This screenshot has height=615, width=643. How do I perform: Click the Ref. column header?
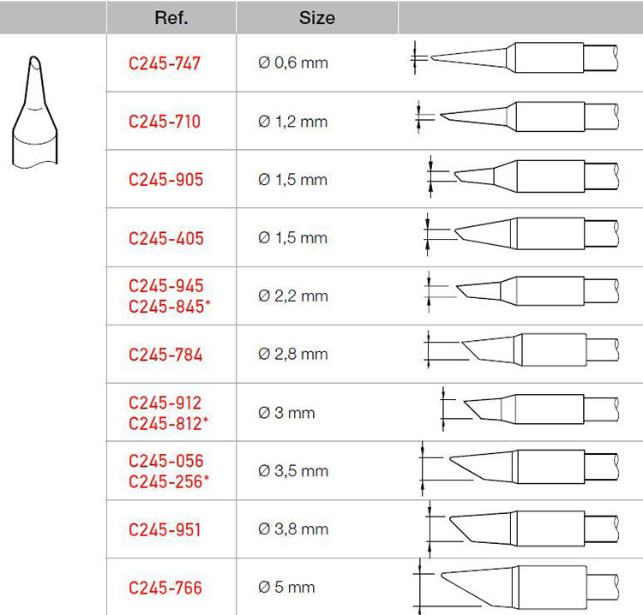(x=171, y=17)
